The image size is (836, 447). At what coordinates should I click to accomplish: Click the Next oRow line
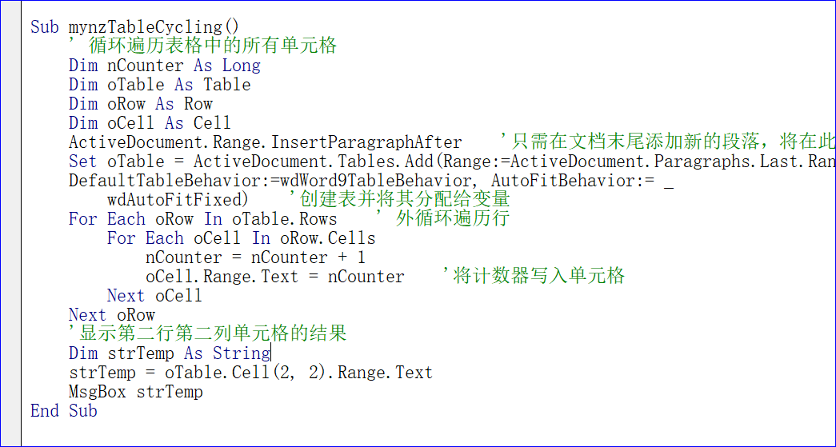tap(111, 315)
